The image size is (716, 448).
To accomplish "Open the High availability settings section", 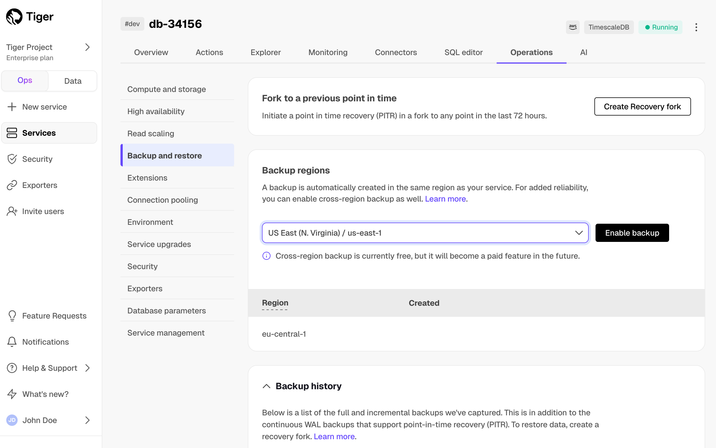I will pos(156,111).
